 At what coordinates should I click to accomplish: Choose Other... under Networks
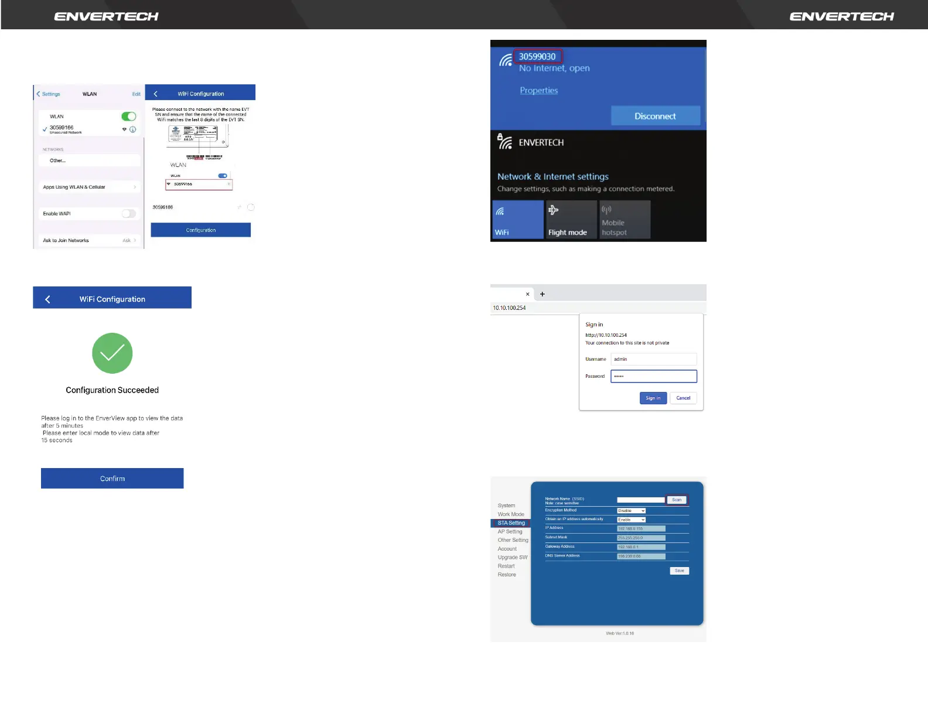90,161
